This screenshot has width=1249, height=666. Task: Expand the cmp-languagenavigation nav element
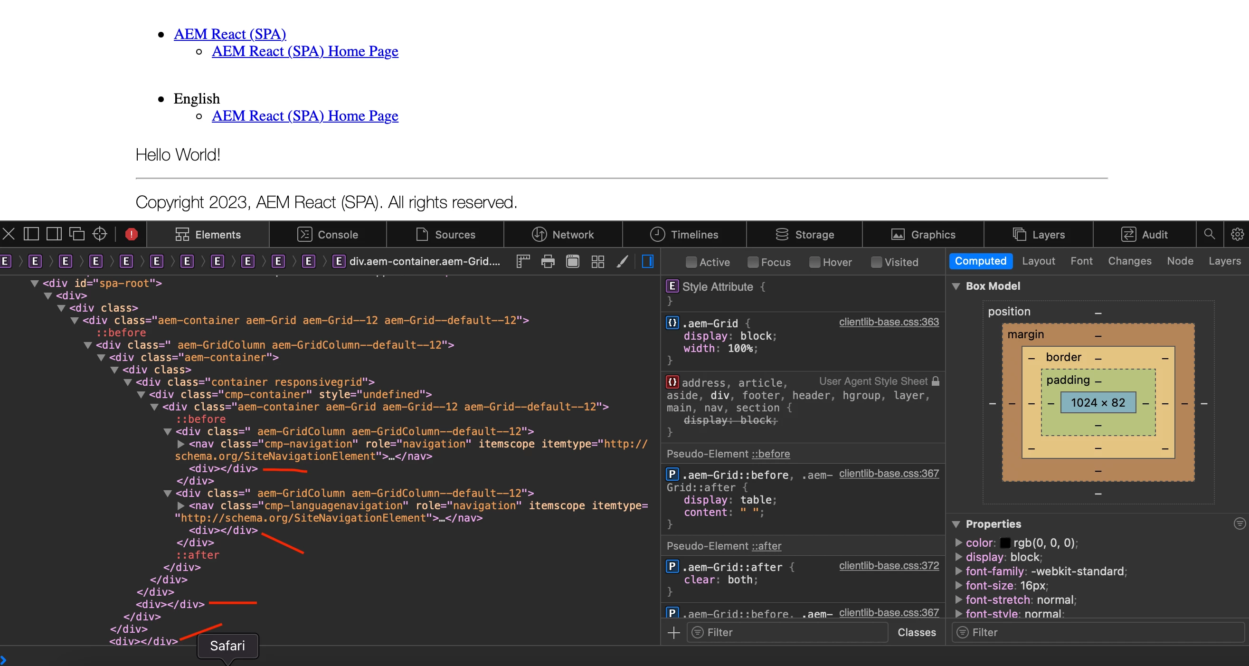coord(181,505)
